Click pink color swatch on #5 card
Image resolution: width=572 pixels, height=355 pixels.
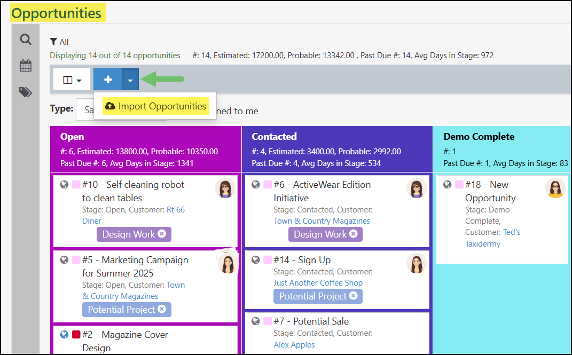tap(76, 259)
